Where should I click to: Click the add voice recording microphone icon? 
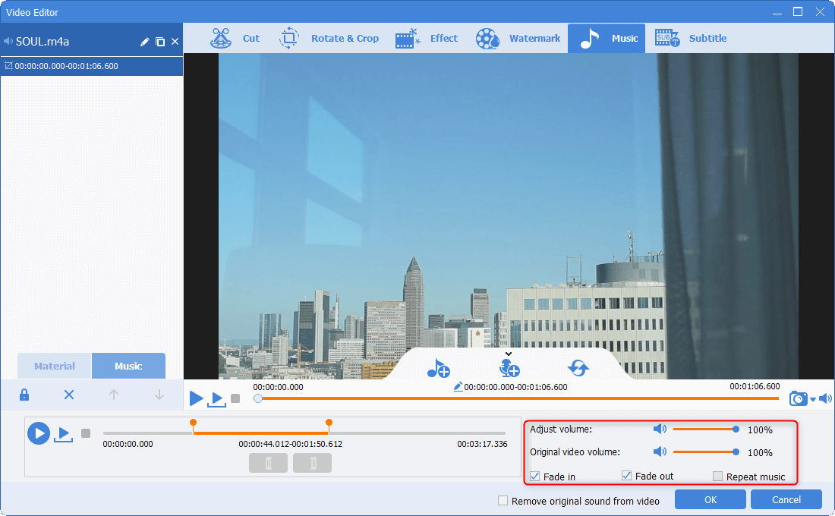pos(509,368)
